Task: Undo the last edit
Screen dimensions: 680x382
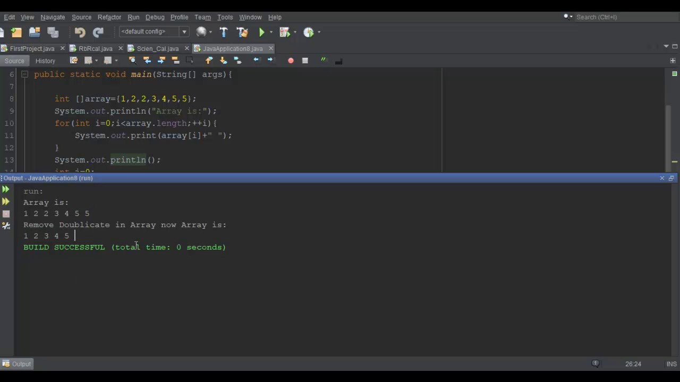Action: coord(80,32)
